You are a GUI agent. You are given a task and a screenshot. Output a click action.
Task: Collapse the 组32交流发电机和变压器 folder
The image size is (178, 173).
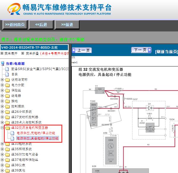(2, 128)
